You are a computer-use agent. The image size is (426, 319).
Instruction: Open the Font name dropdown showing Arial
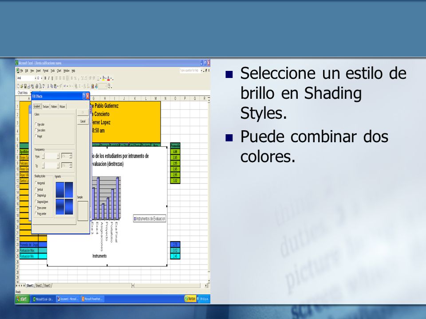click(35, 78)
